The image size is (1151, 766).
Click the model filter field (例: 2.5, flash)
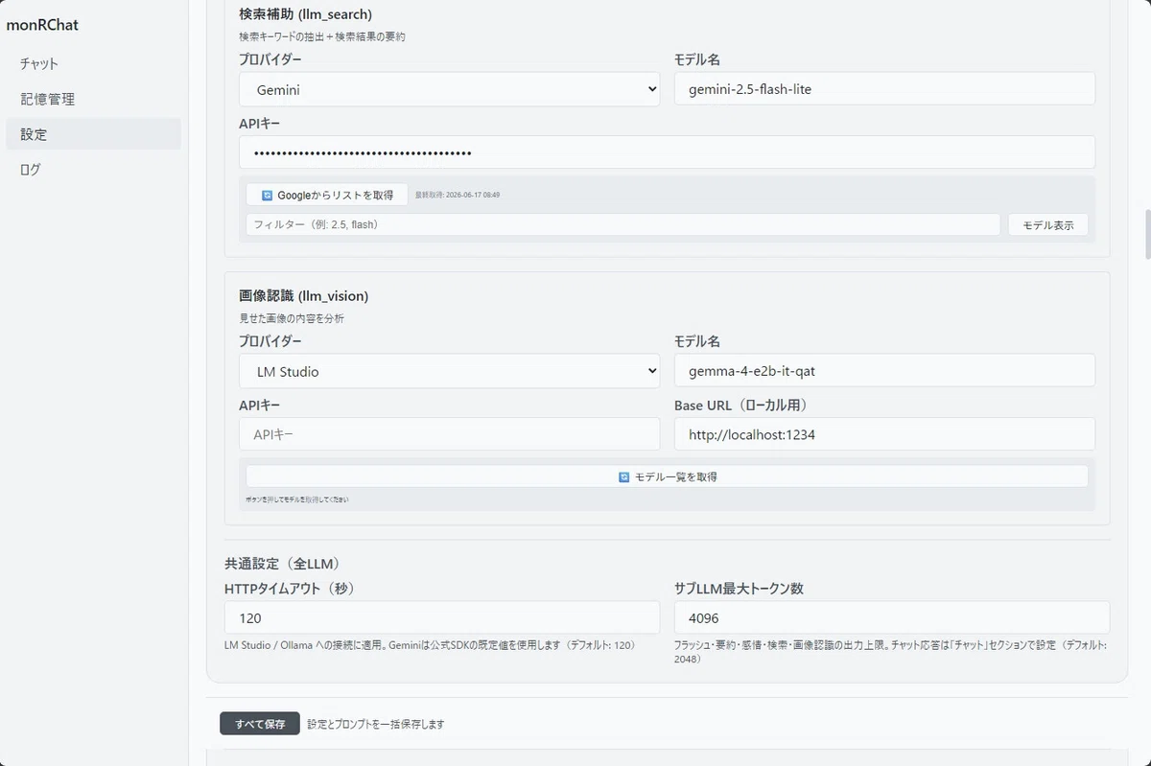click(x=623, y=224)
